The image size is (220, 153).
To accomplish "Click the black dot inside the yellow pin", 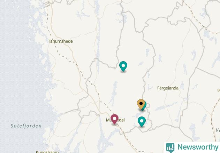I will (x=141, y=103).
